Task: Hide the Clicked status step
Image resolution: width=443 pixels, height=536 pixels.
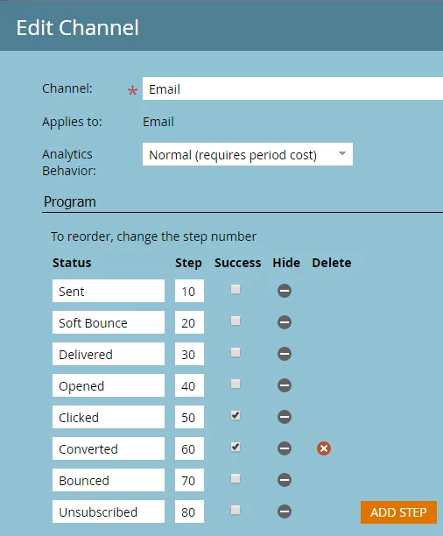Action: coord(284,417)
